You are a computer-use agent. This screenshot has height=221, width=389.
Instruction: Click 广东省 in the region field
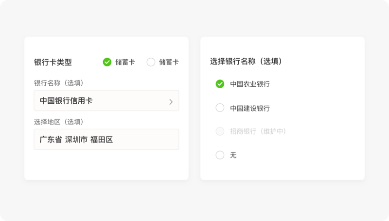51,140
